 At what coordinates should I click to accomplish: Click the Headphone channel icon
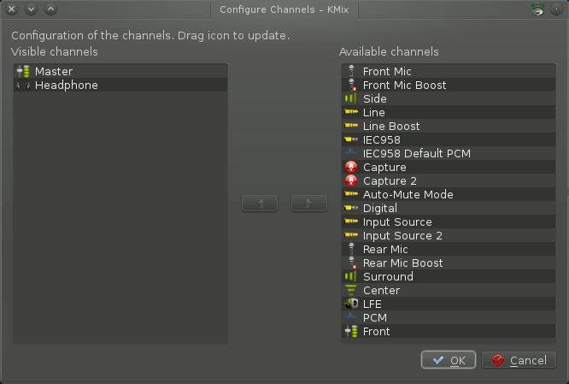[23, 86]
